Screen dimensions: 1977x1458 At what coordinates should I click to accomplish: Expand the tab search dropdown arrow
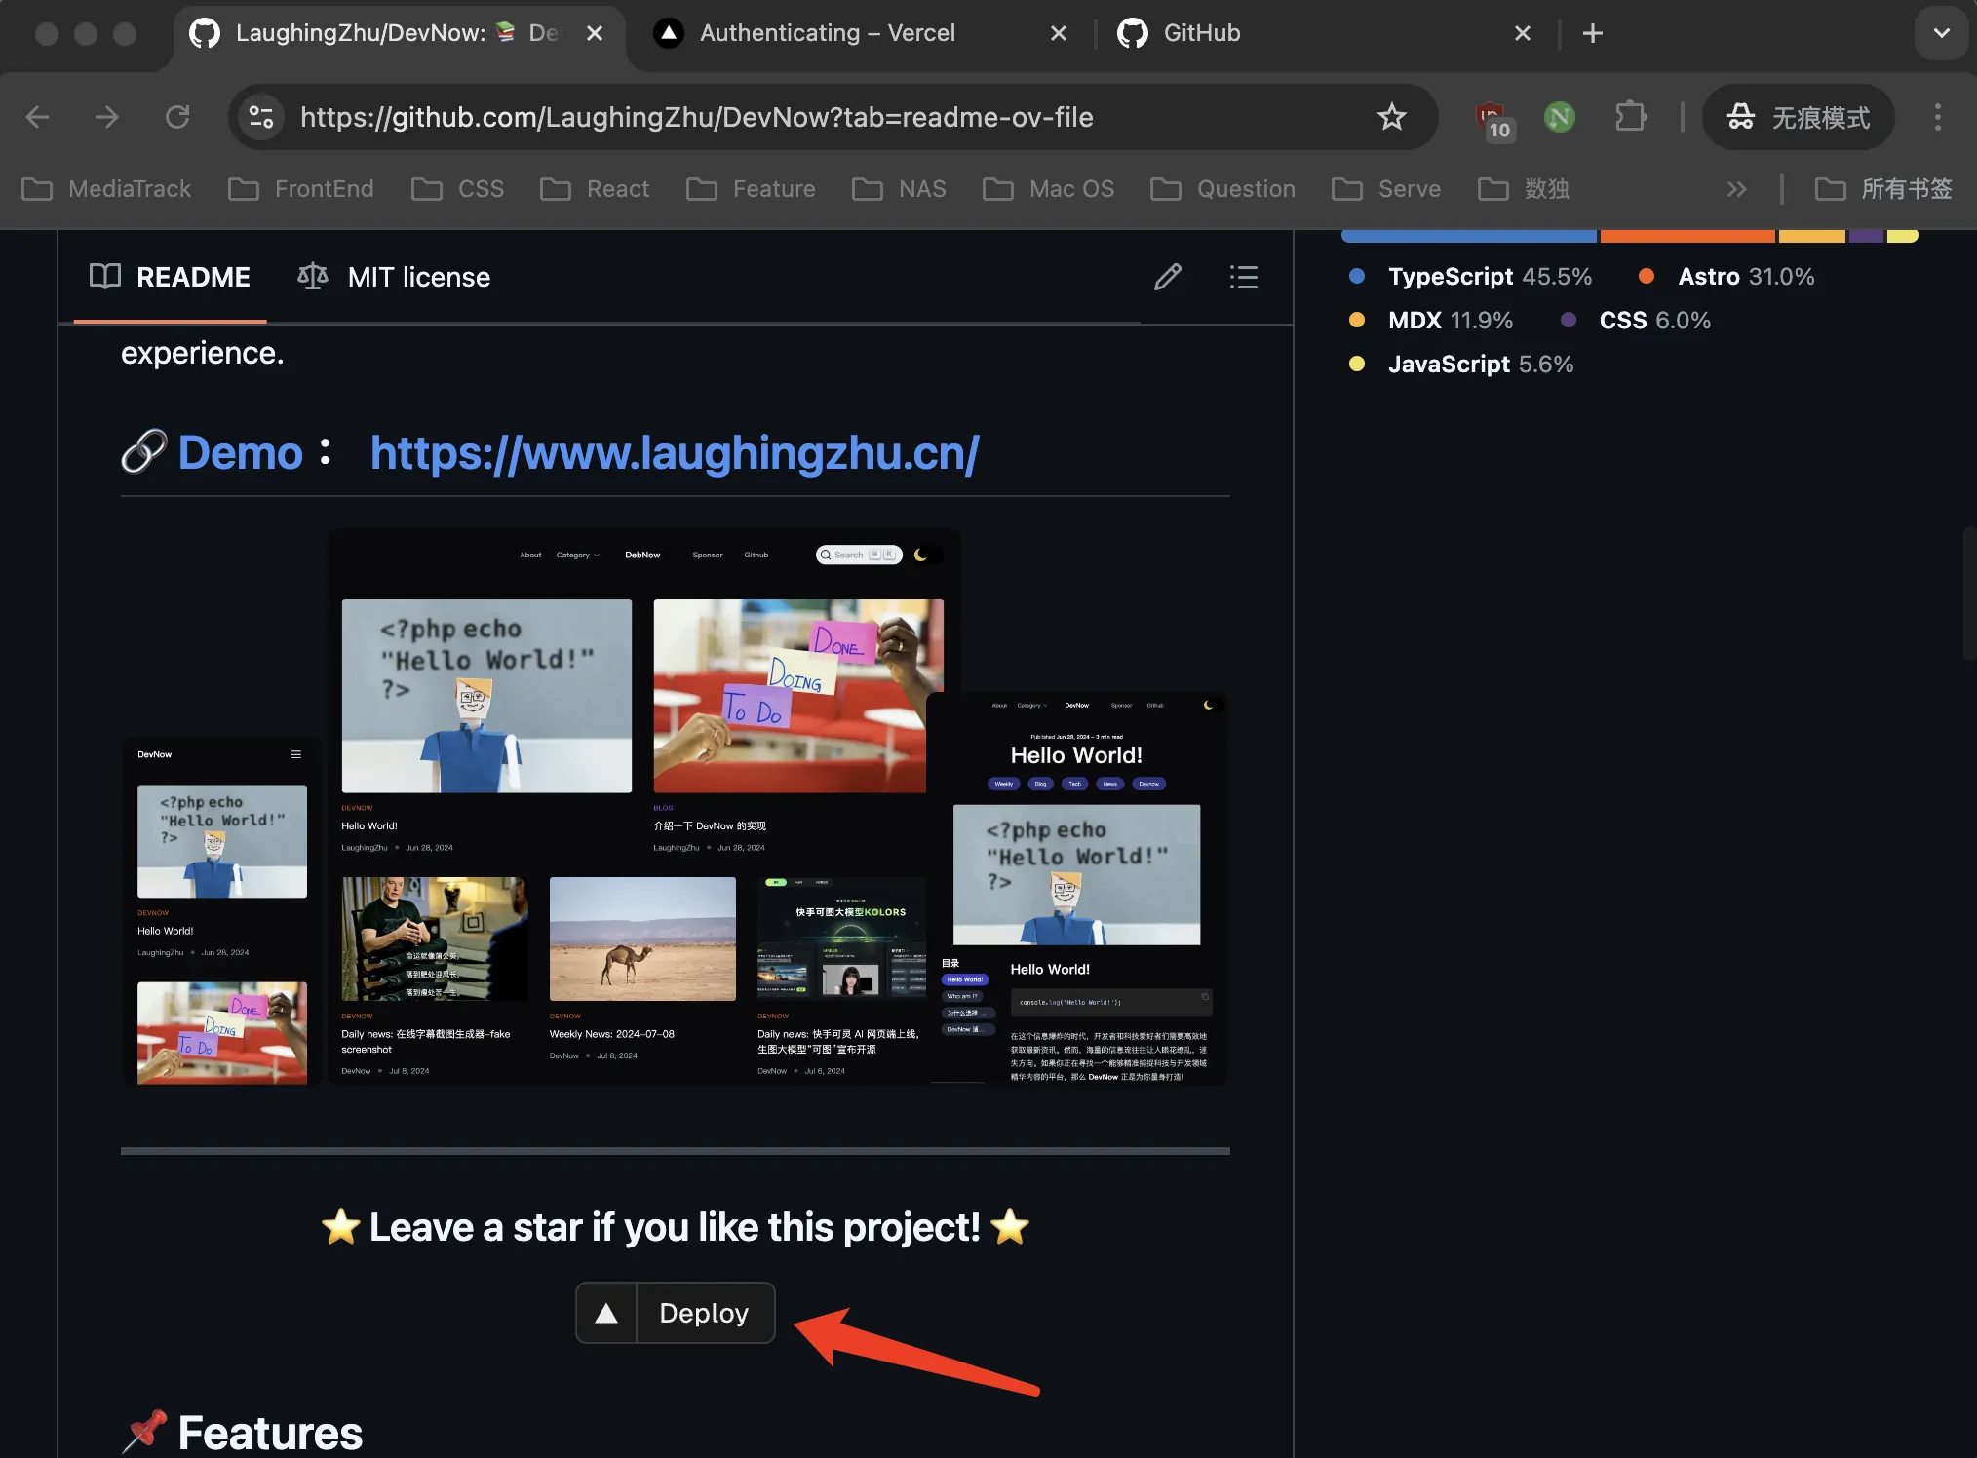[x=1941, y=33]
